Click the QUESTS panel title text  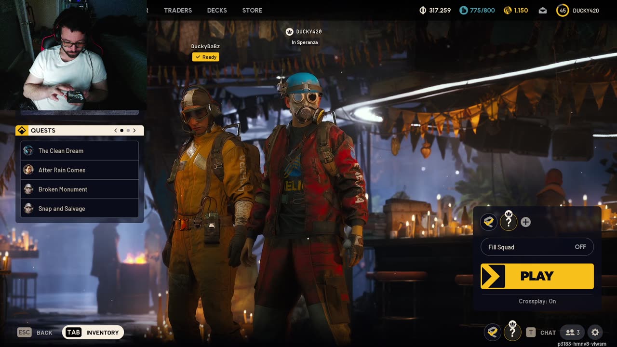pos(43,131)
